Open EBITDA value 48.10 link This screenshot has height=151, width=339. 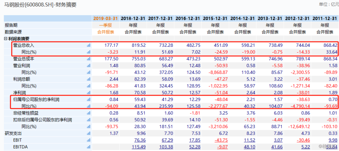pyautogui.click(x=249, y=147)
